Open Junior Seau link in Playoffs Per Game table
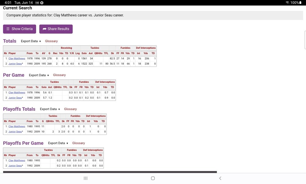The width and height of the screenshot is (306, 184). 15,166
